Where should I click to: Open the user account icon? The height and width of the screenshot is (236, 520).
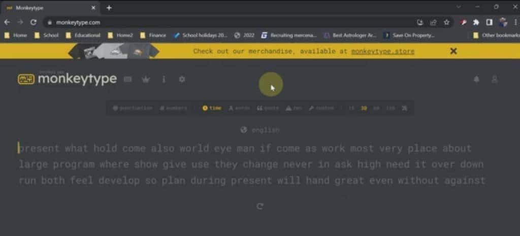click(x=495, y=80)
